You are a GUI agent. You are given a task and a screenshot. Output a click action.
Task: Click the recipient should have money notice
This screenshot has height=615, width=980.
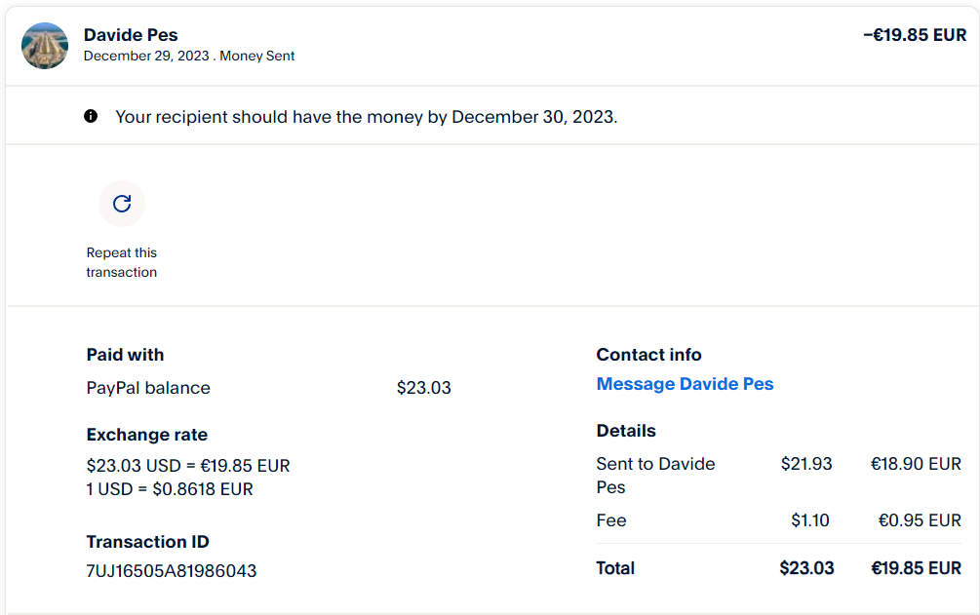366,117
